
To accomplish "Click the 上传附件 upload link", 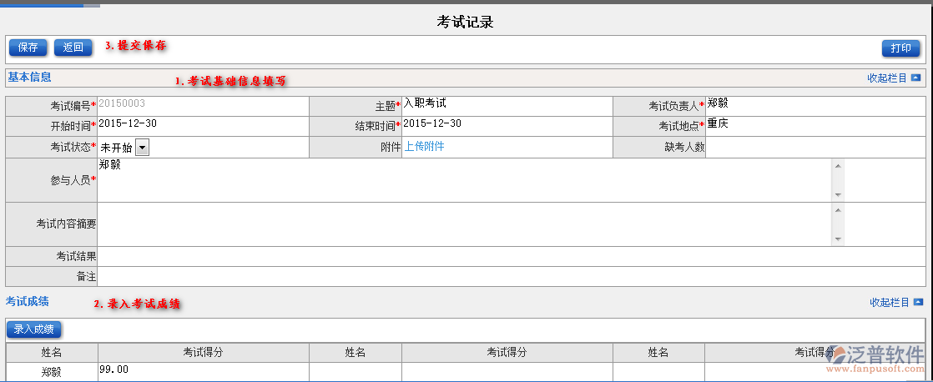I will [x=424, y=147].
